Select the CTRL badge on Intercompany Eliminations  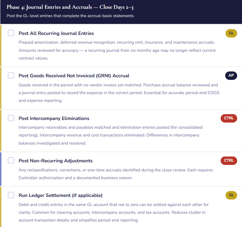click(x=229, y=118)
